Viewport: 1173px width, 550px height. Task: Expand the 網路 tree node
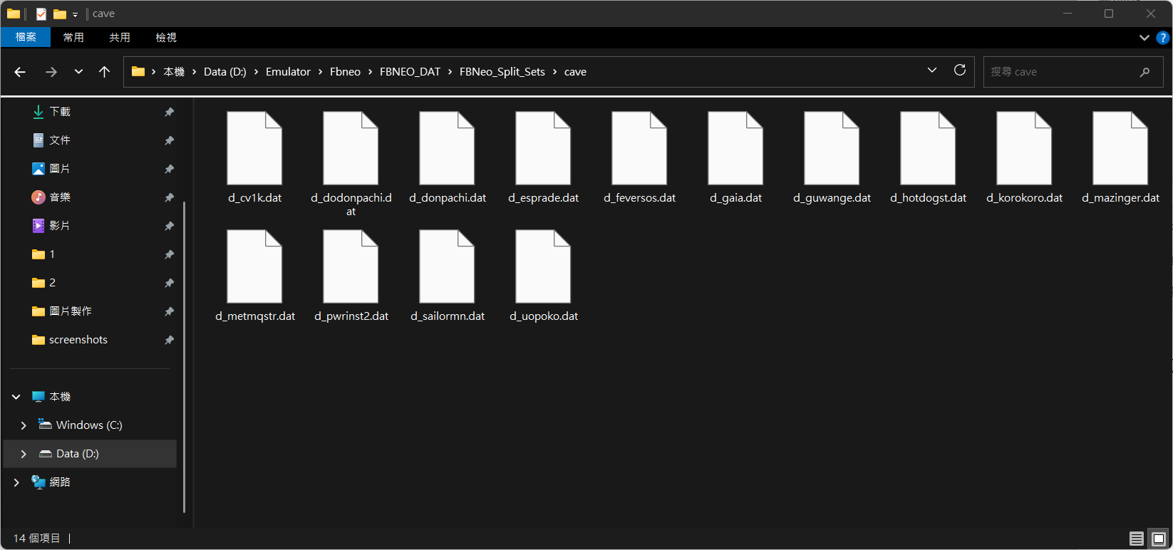coord(16,482)
